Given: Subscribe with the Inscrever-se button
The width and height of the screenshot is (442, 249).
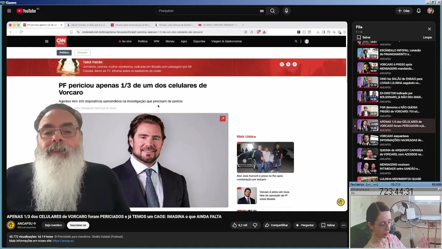Looking at the screenshot, I should (x=78, y=225).
